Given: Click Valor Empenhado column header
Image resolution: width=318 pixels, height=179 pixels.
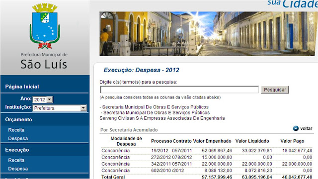Looking at the screenshot, I should (x=212, y=141).
